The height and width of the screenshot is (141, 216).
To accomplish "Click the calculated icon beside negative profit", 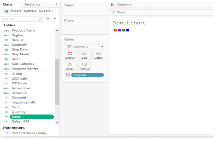I will [x=6, y=103].
